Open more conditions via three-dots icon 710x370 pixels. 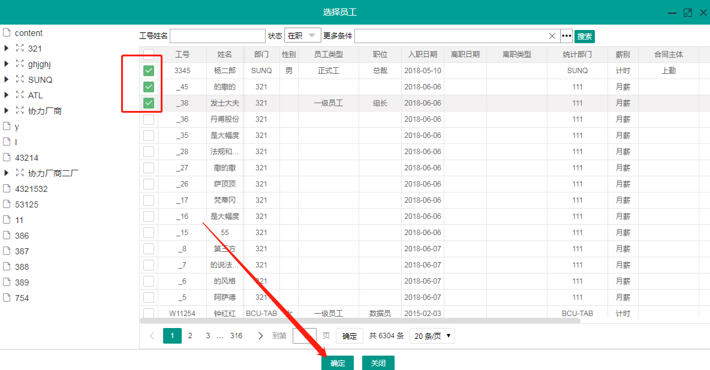click(567, 36)
